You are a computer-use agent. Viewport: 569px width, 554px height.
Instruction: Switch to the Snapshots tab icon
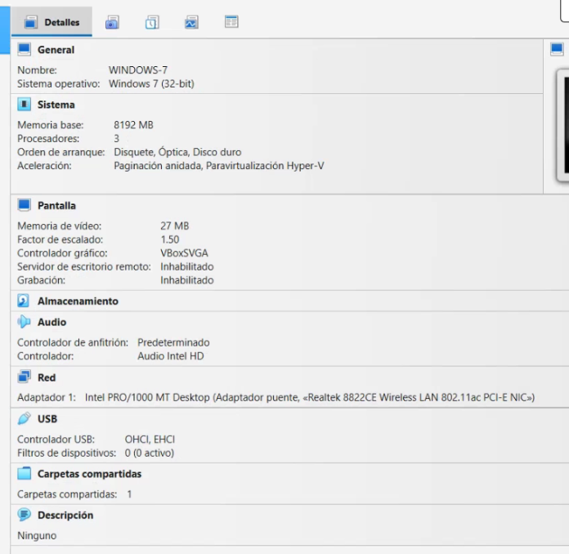(x=112, y=22)
